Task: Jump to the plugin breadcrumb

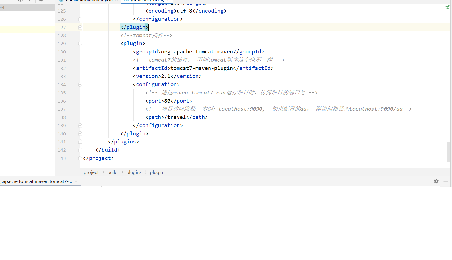Action: [156, 172]
